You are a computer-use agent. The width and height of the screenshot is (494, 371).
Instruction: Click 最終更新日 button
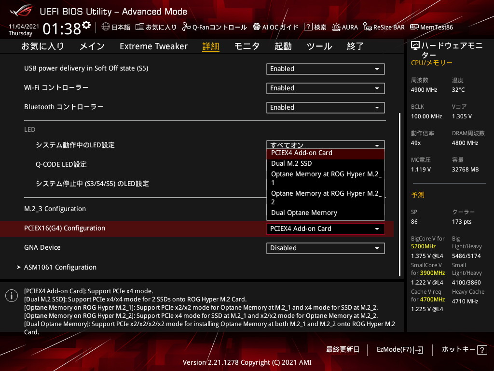343,350
